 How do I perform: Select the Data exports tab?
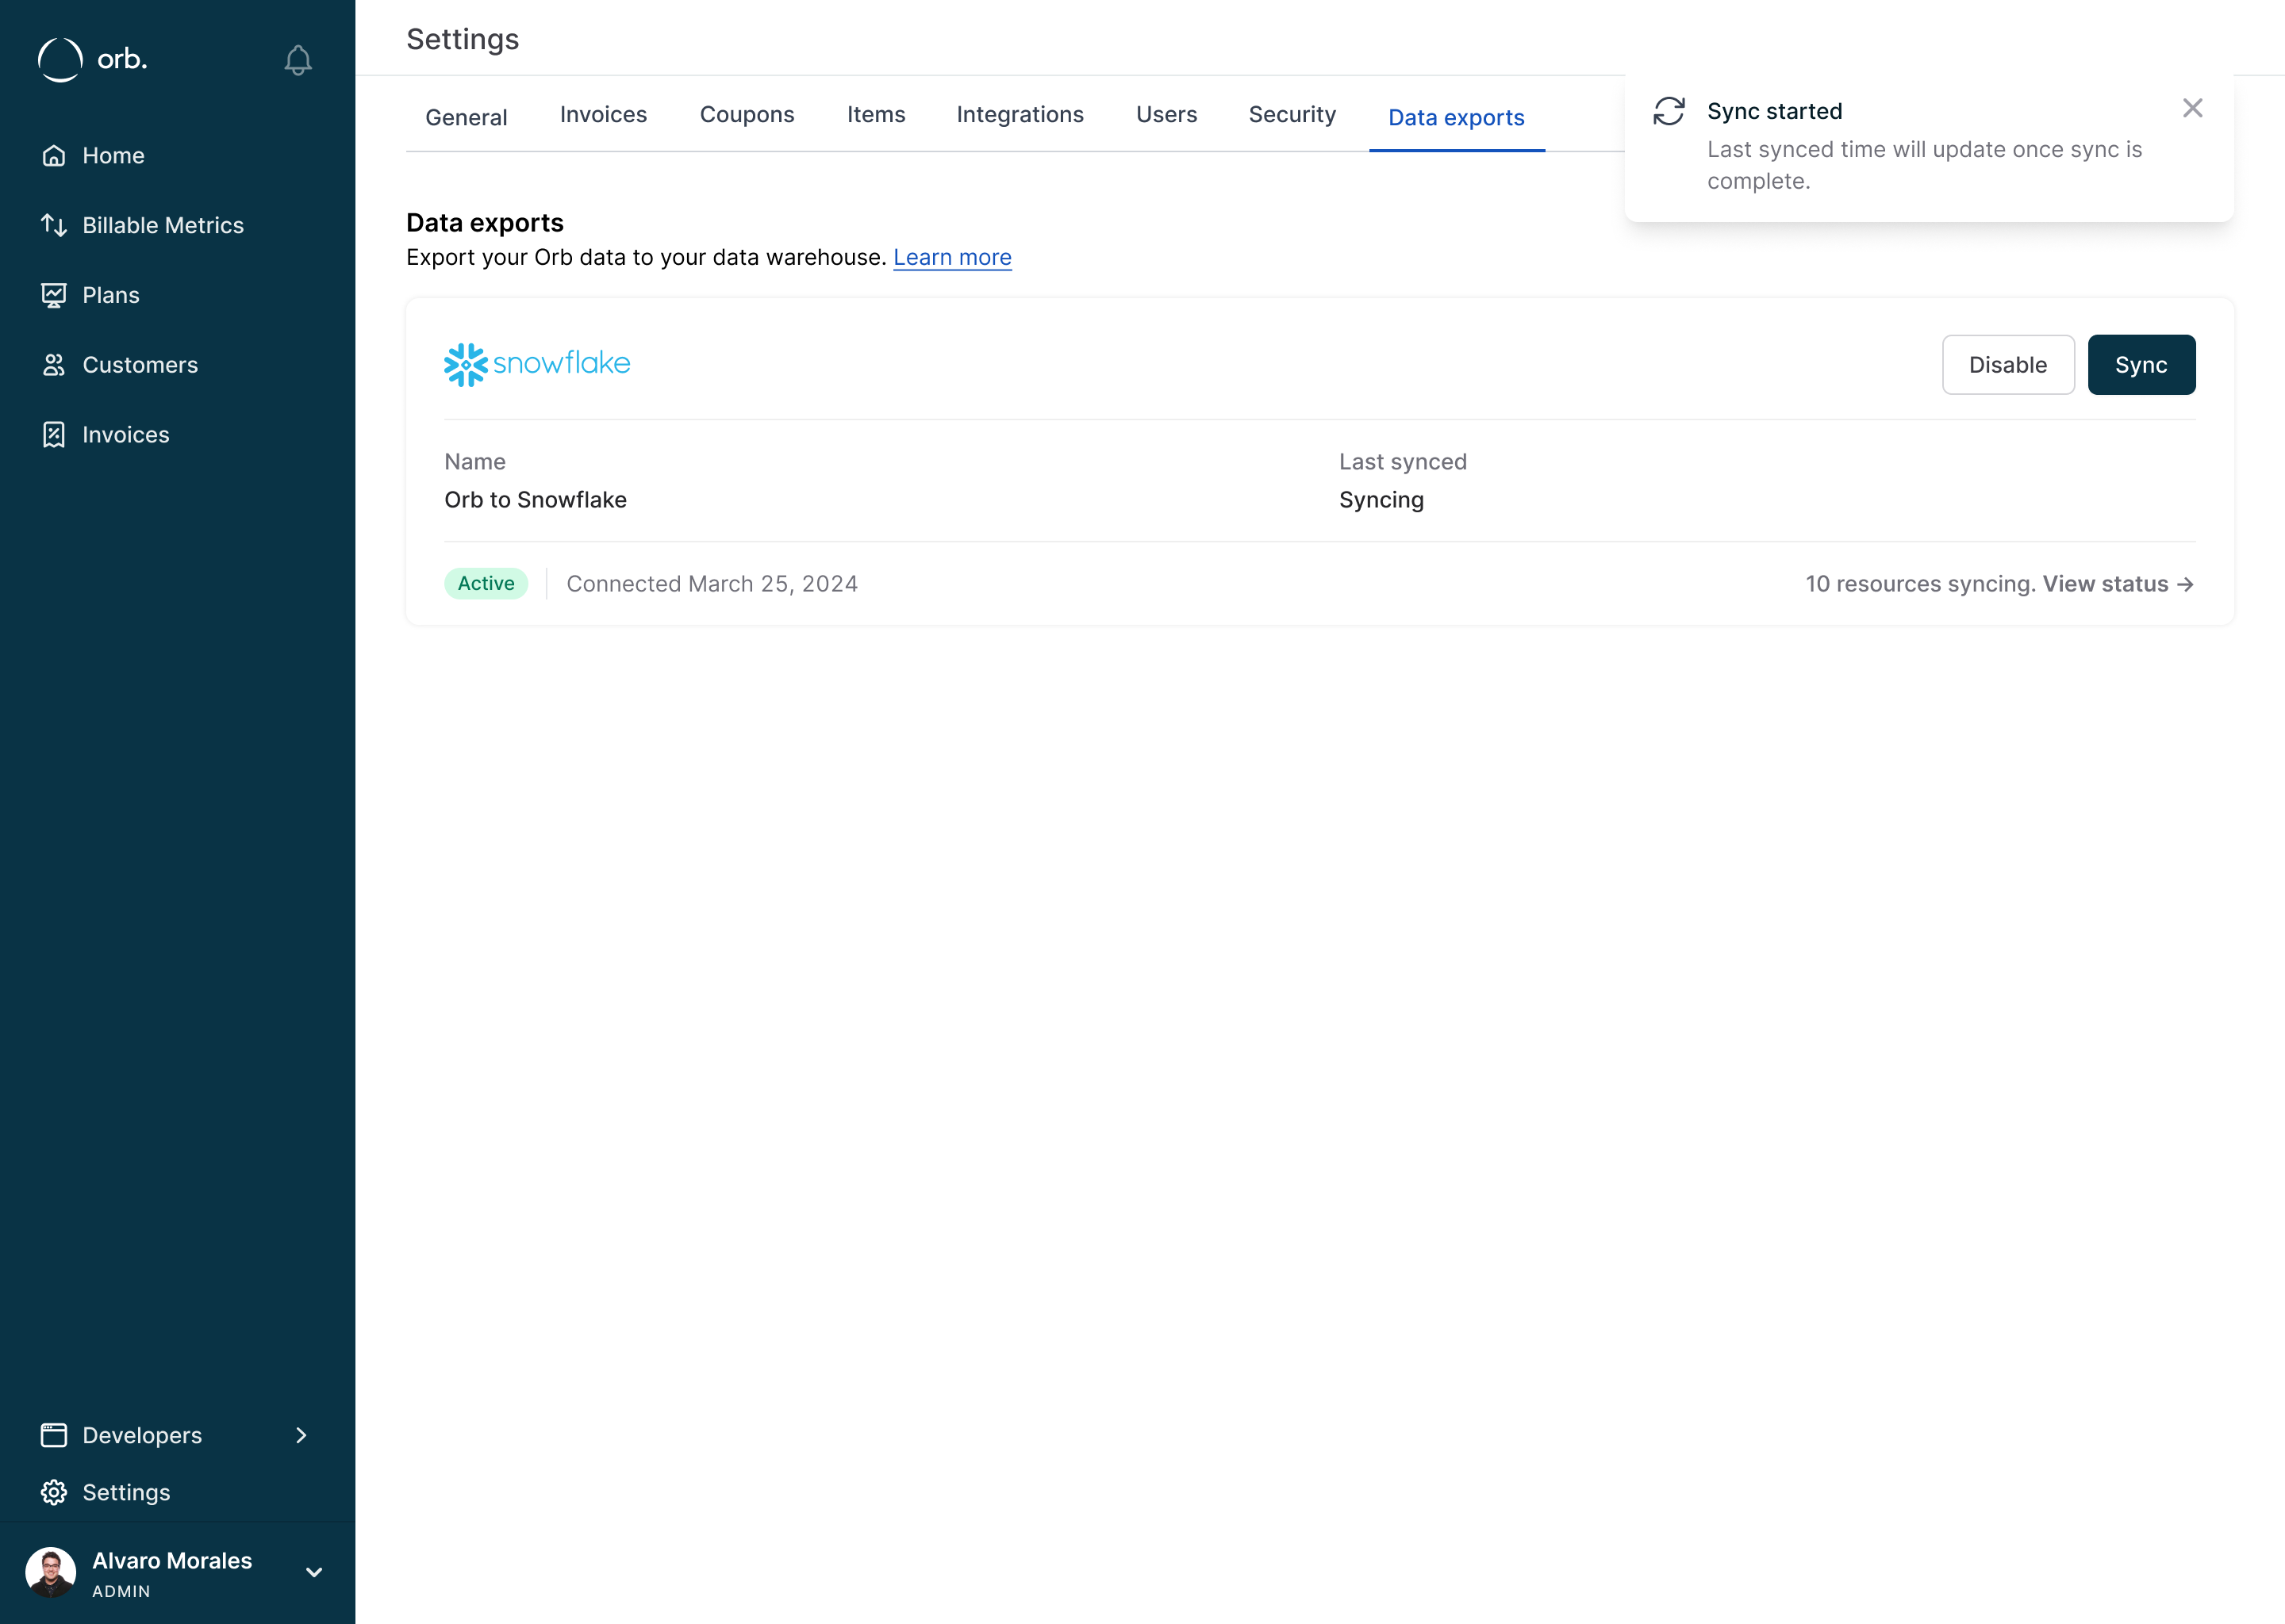1457,117
